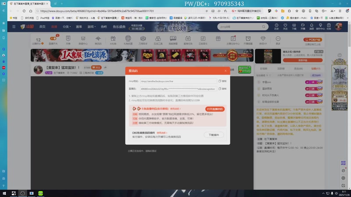Click streamer avatar beside room title

point(38,70)
